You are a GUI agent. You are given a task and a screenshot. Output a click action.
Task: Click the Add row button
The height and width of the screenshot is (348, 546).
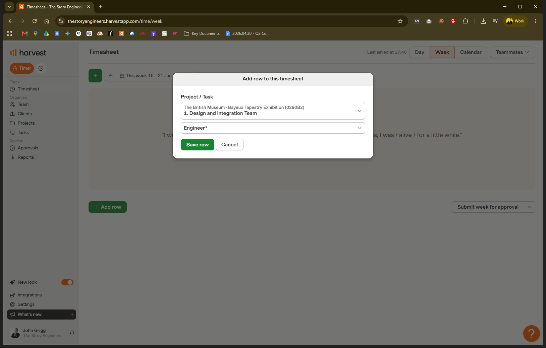pyautogui.click(x=108, y=207)
